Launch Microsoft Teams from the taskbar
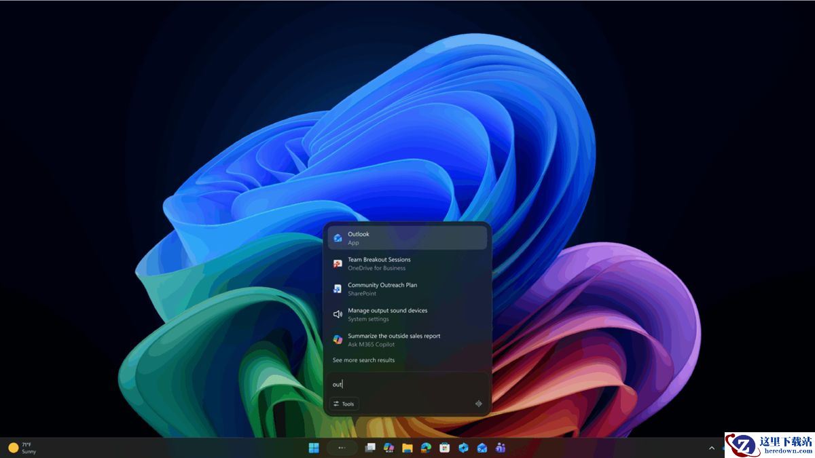The image size is (815, 458). 501,448
